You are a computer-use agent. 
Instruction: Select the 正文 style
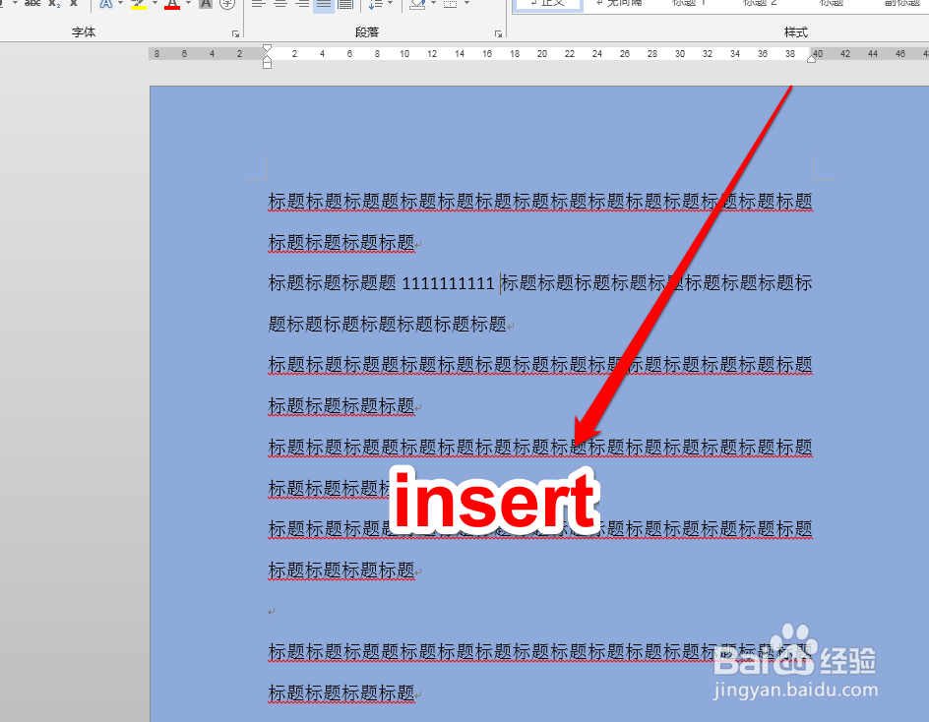click(x=548, y=4)
